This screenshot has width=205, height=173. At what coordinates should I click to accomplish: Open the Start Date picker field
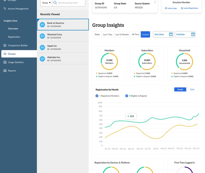click(x=163, y=34)
